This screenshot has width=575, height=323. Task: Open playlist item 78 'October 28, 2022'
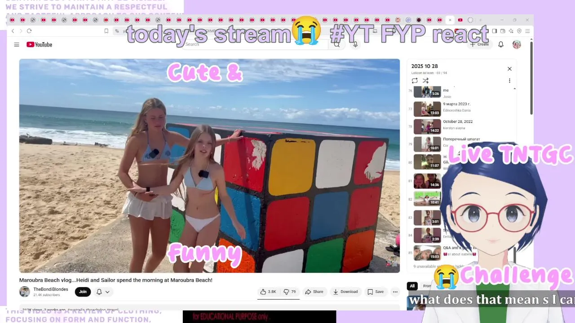(461, 127)
